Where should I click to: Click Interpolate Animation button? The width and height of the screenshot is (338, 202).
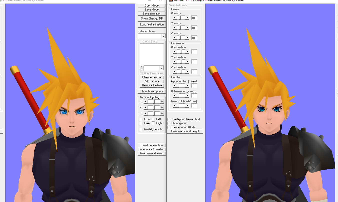point(152,149)
